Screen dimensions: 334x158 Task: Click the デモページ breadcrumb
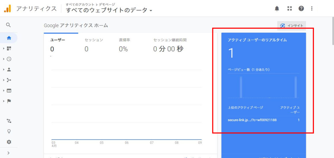click(107, 4)
